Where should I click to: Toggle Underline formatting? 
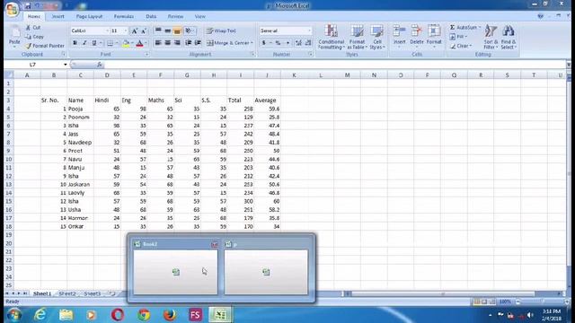[x=94, y=43]
